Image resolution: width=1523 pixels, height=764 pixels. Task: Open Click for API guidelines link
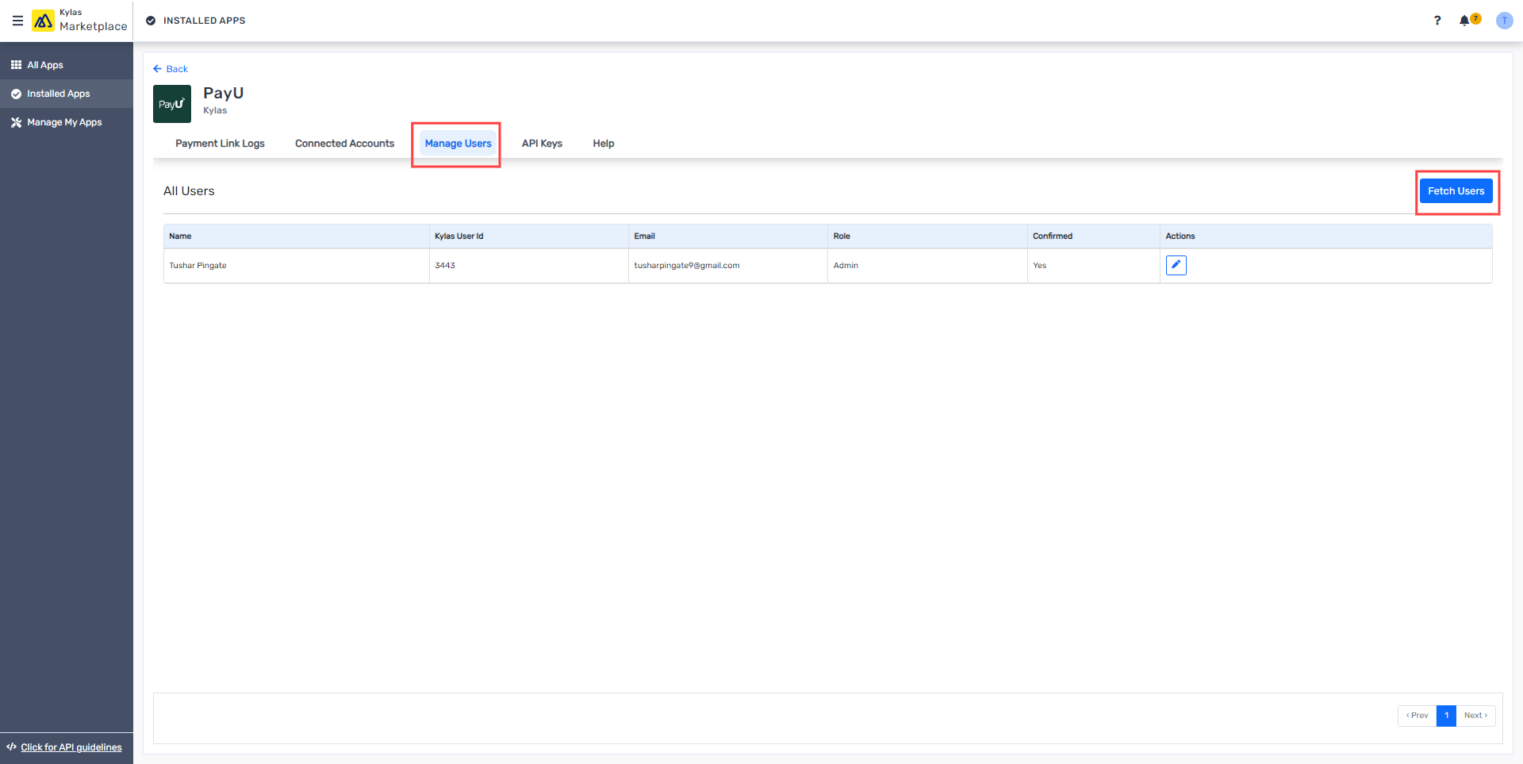71,747
